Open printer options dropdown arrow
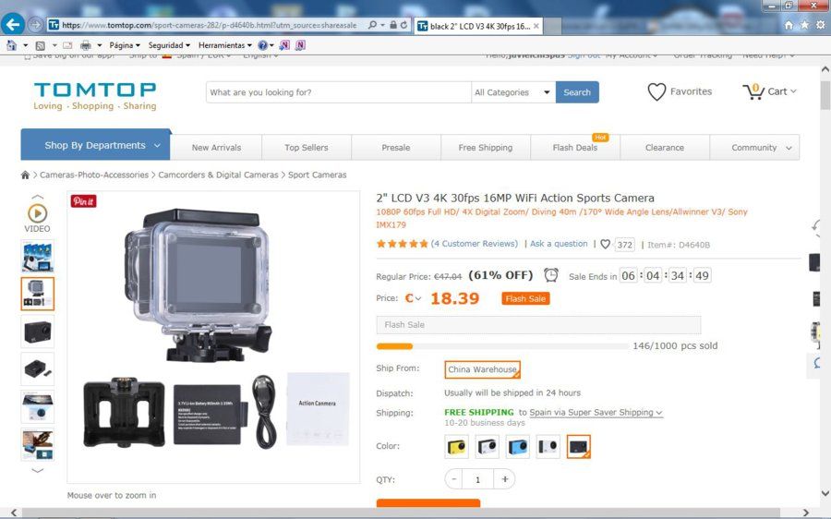831x519 pixels. click(99, 45)
